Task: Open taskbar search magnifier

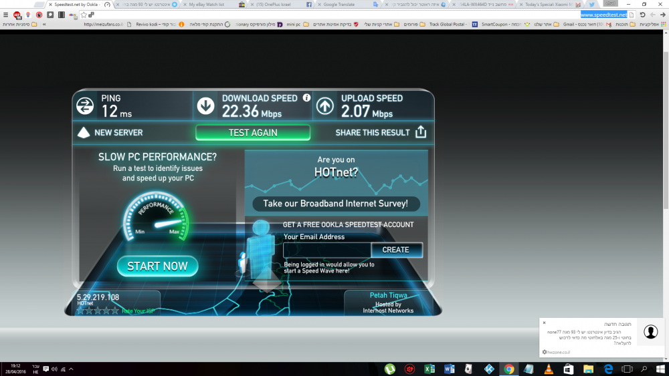Action: tap(644, 369)
